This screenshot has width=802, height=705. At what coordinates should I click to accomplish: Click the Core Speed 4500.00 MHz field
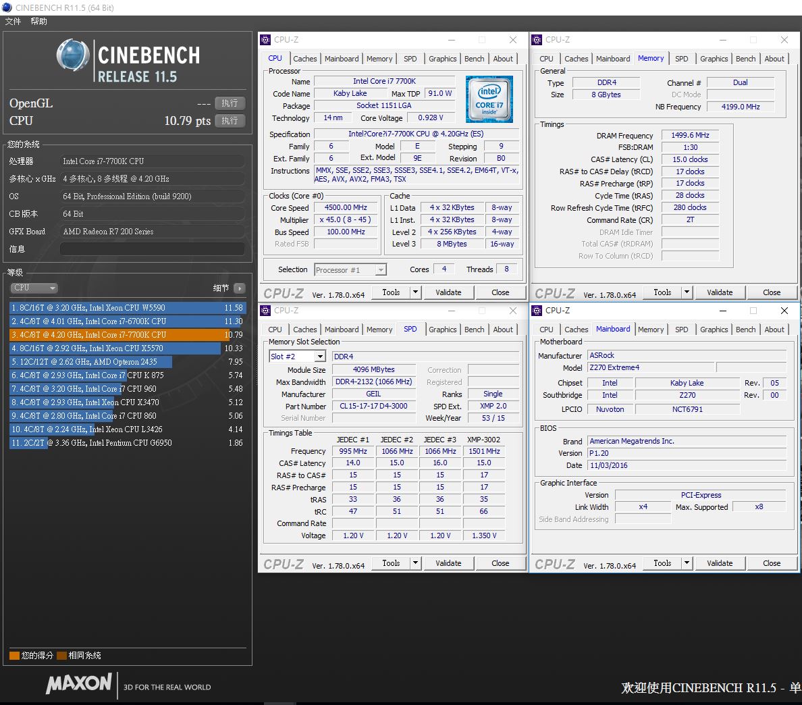tap(346, 208)
